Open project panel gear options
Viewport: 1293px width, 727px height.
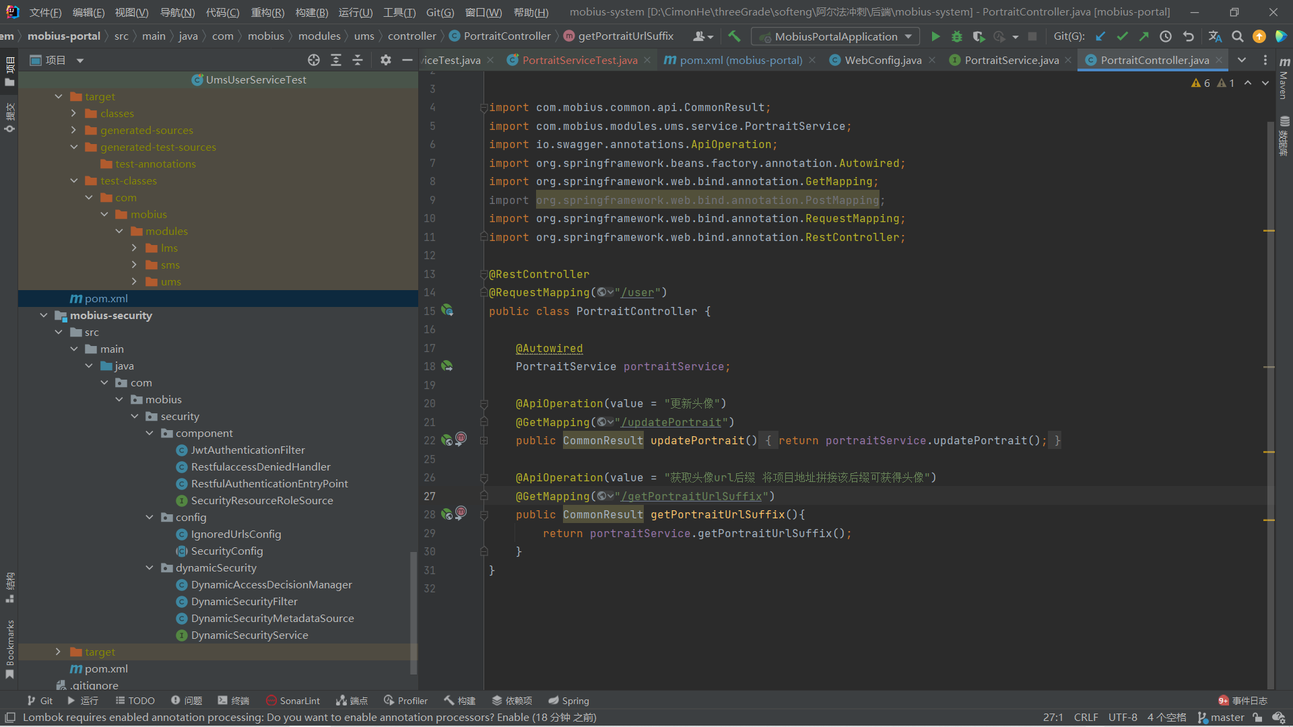click(x=385, y=61)
